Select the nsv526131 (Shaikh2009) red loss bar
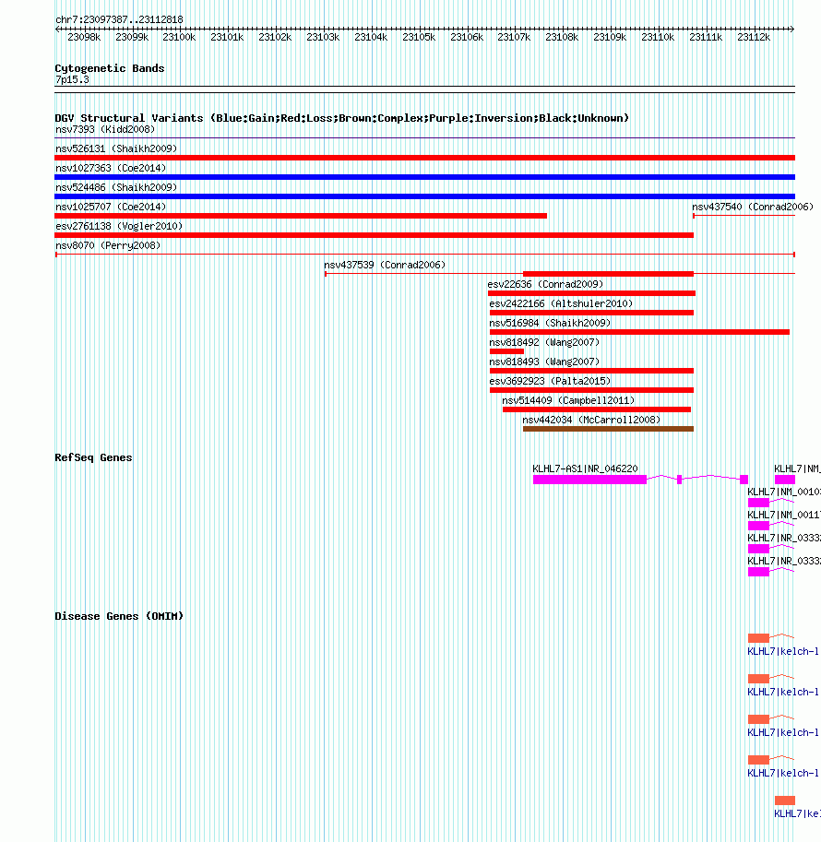This screenshot has height=842, width=821. 424,158
